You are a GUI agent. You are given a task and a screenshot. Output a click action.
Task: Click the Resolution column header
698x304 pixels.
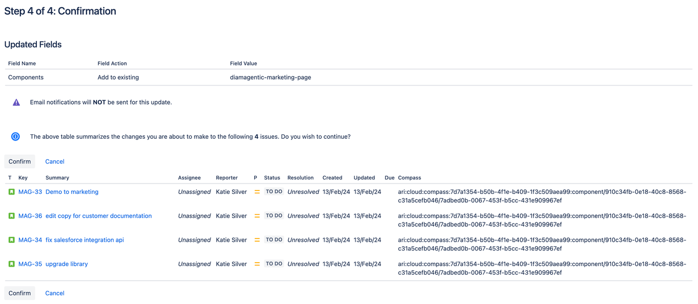pos(300,178)
